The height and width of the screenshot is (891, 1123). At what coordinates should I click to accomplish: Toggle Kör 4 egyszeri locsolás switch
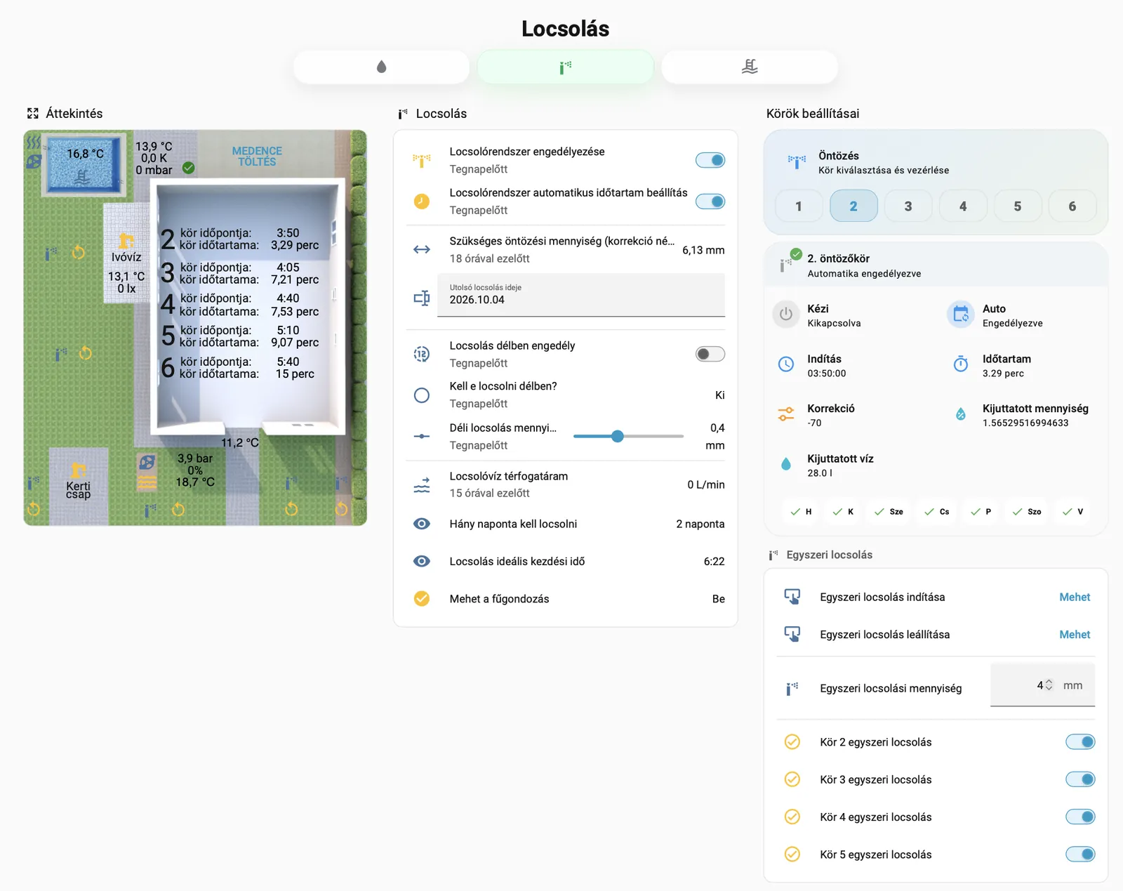point(1080,817)
